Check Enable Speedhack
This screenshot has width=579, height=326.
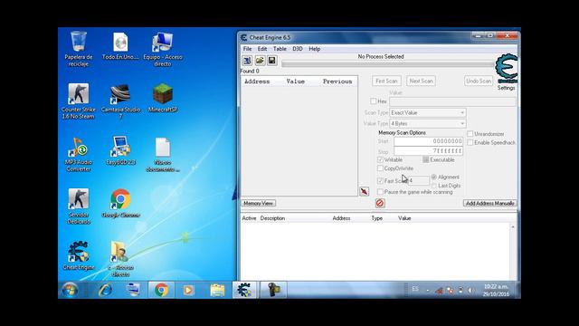tap(470, 142)
